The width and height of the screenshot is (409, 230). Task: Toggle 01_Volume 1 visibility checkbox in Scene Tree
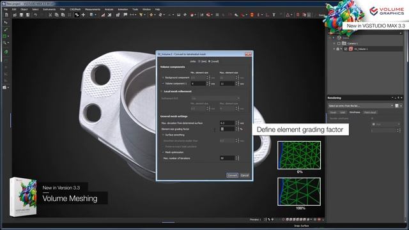[x=346, y=49]
